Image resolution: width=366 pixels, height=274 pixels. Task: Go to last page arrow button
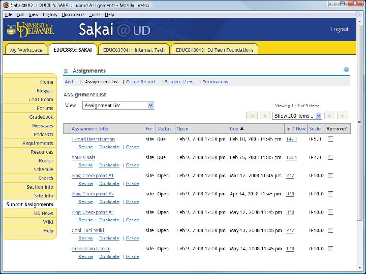343,116
